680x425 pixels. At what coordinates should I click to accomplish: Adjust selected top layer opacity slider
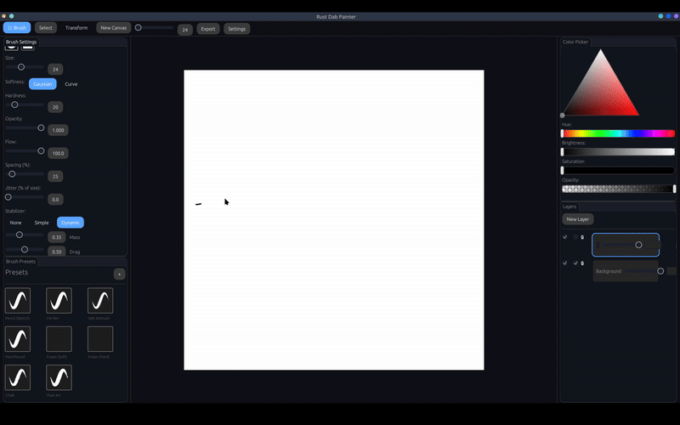(622, 245)
